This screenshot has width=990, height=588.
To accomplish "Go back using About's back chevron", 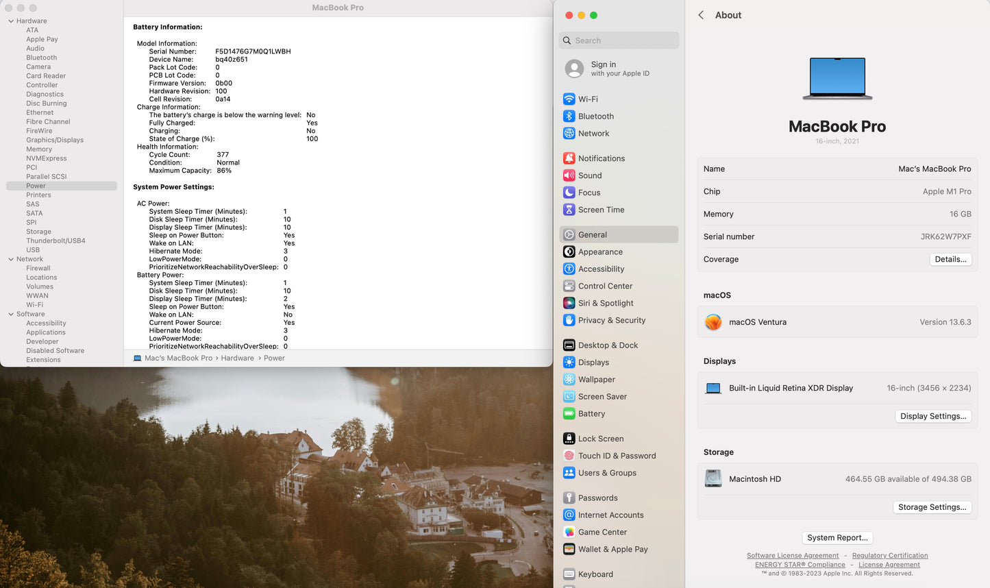I will point(701,15).
